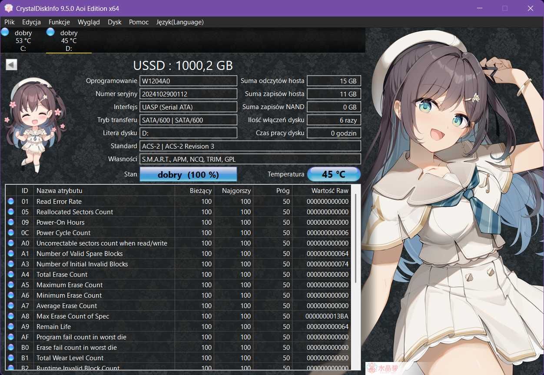Click status orb for Remain Life row
Viewport: 544px width, 375px height.
[x=11, y=326]
